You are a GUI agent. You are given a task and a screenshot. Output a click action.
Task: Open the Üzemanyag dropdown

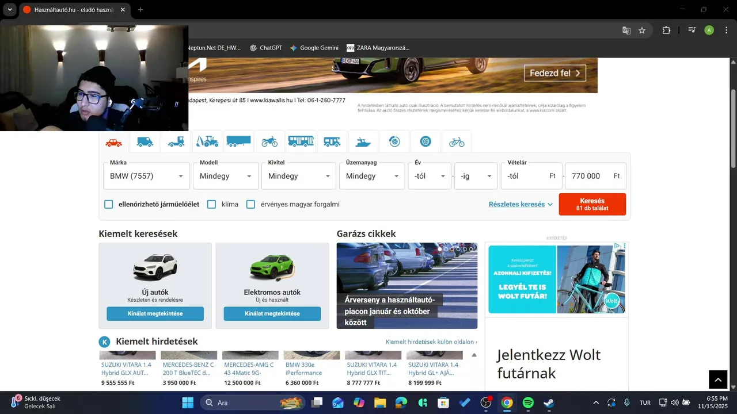click(x=372, y=176)
